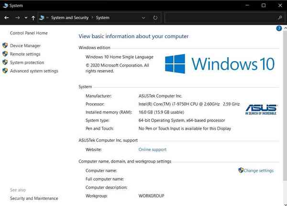Click the Windows 10 logo
Screen dimensions: 287x206
[220, 64]
